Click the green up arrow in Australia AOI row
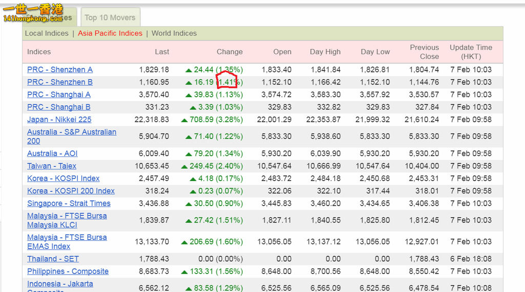 point(189,154)
